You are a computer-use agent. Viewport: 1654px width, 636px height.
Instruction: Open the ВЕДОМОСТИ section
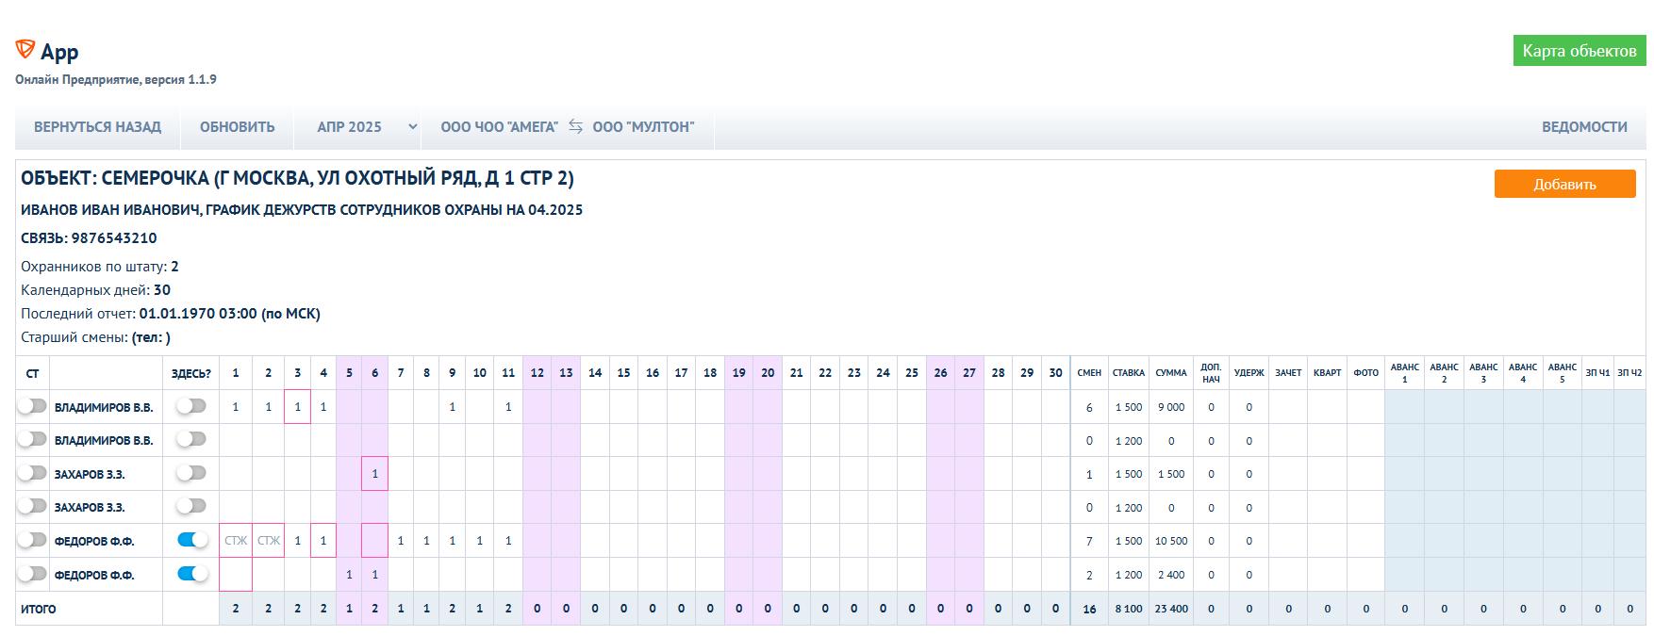click(x=1584, y=127)
